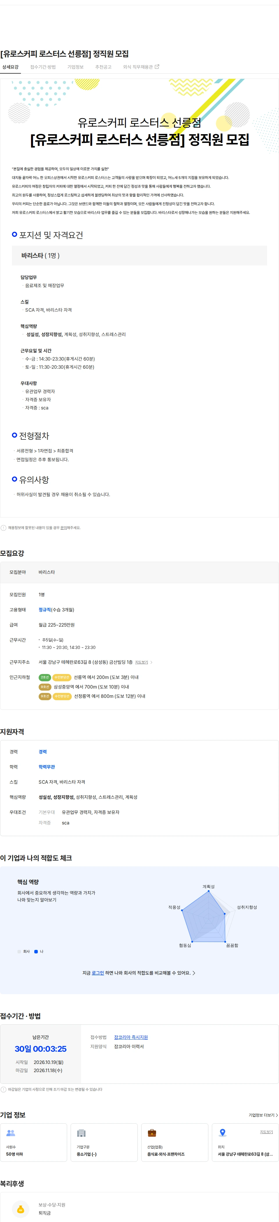The width and height of the screenshot is (279, 1222).
Task: Click the employees icon in 사원수 card
Action: (x=10, y=1133)
